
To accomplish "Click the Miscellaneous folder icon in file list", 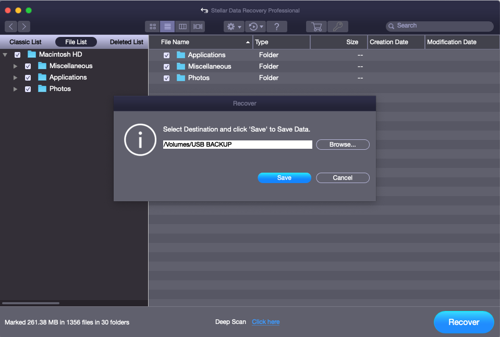I will click(x=181, y=66).
